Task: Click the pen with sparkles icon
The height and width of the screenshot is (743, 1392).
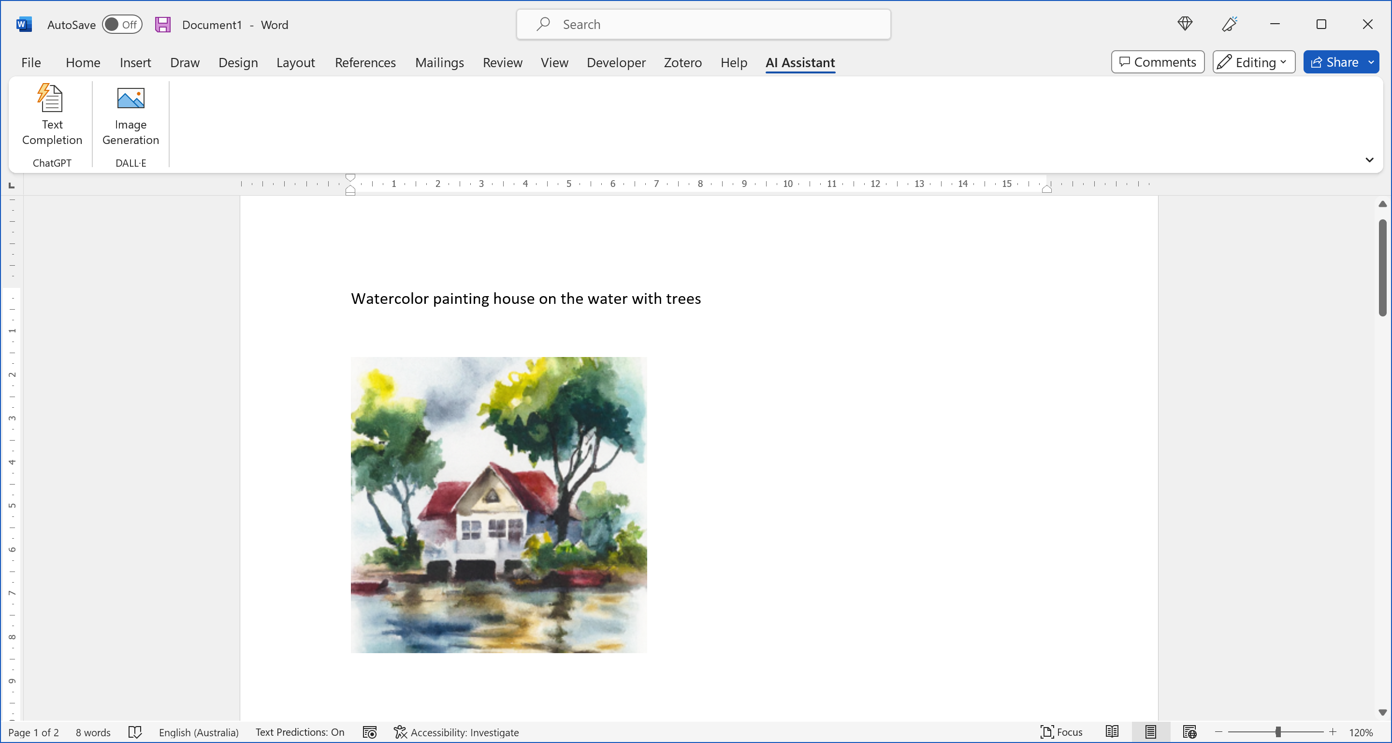Action: click(1229, 24)
